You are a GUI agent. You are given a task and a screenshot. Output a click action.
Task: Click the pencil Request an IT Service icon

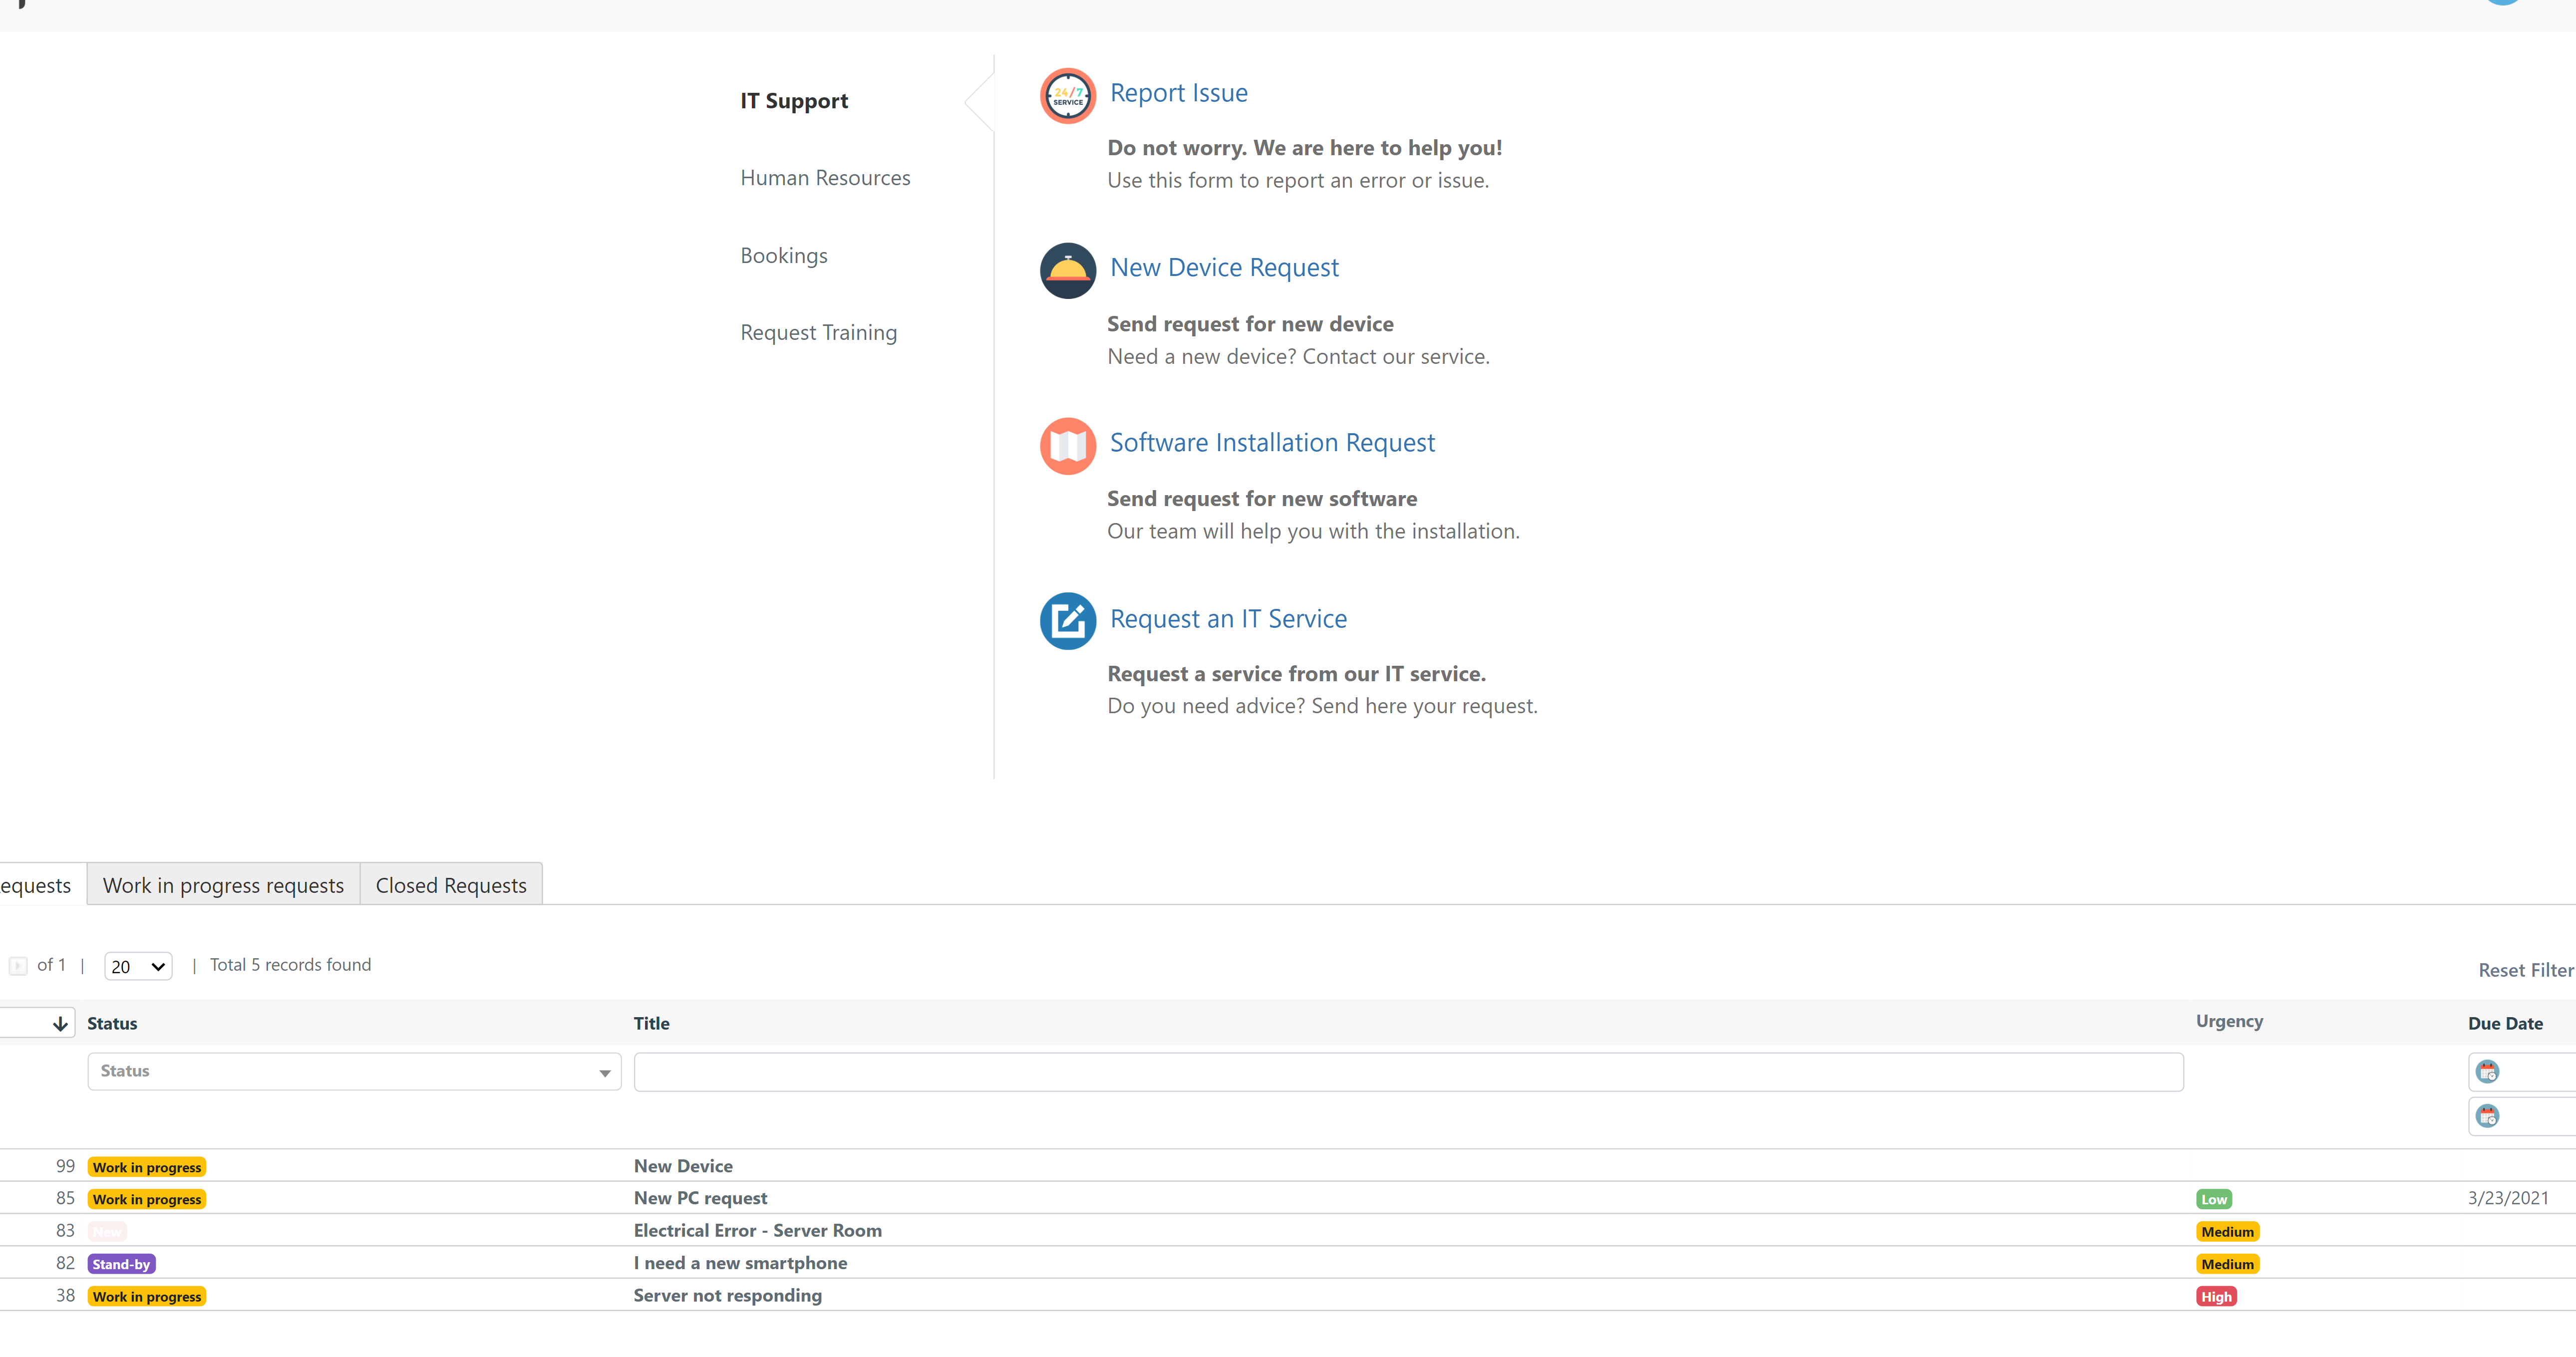(x=1067, y=620)
